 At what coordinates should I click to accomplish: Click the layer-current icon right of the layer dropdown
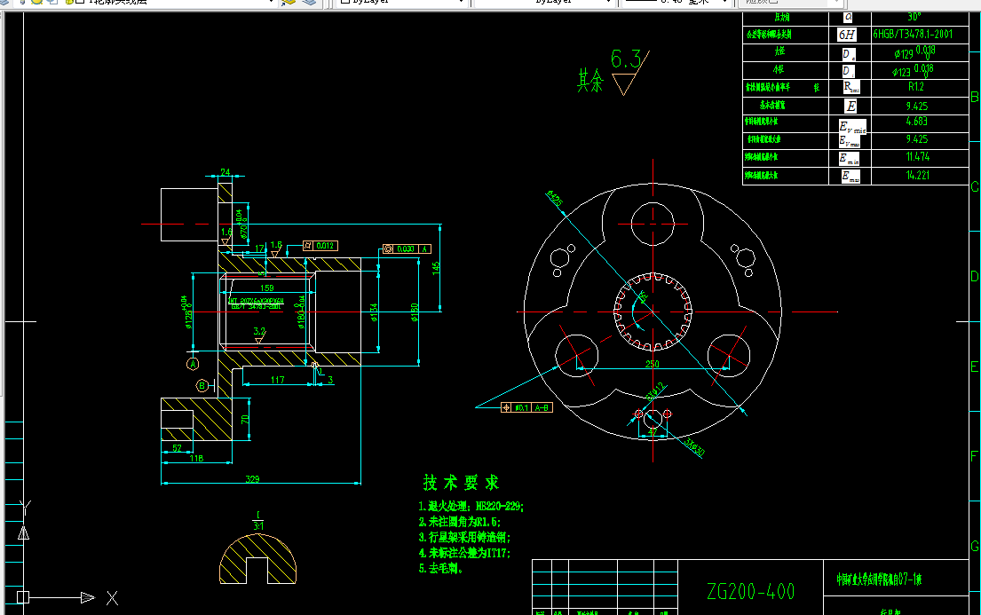tap(289, 2)
